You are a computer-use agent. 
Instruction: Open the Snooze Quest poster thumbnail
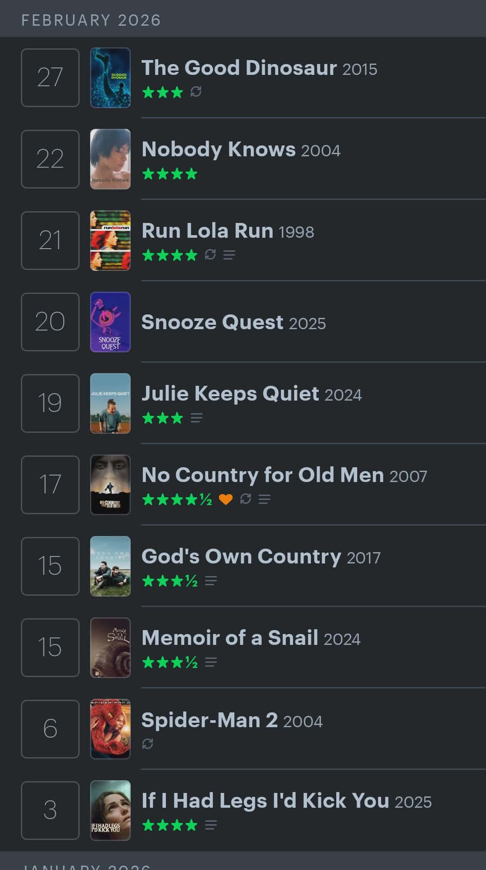110,322
